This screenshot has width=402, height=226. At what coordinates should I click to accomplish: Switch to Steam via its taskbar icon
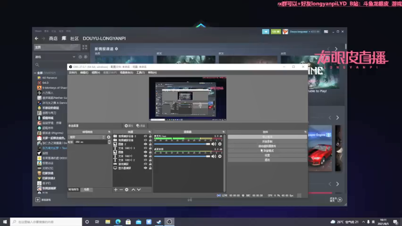[159, 221]
